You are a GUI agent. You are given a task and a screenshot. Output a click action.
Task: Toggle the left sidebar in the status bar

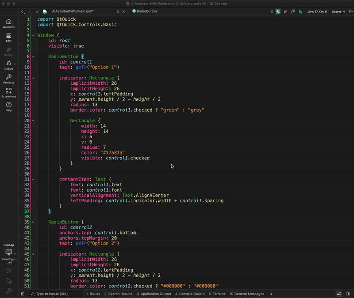22,294
